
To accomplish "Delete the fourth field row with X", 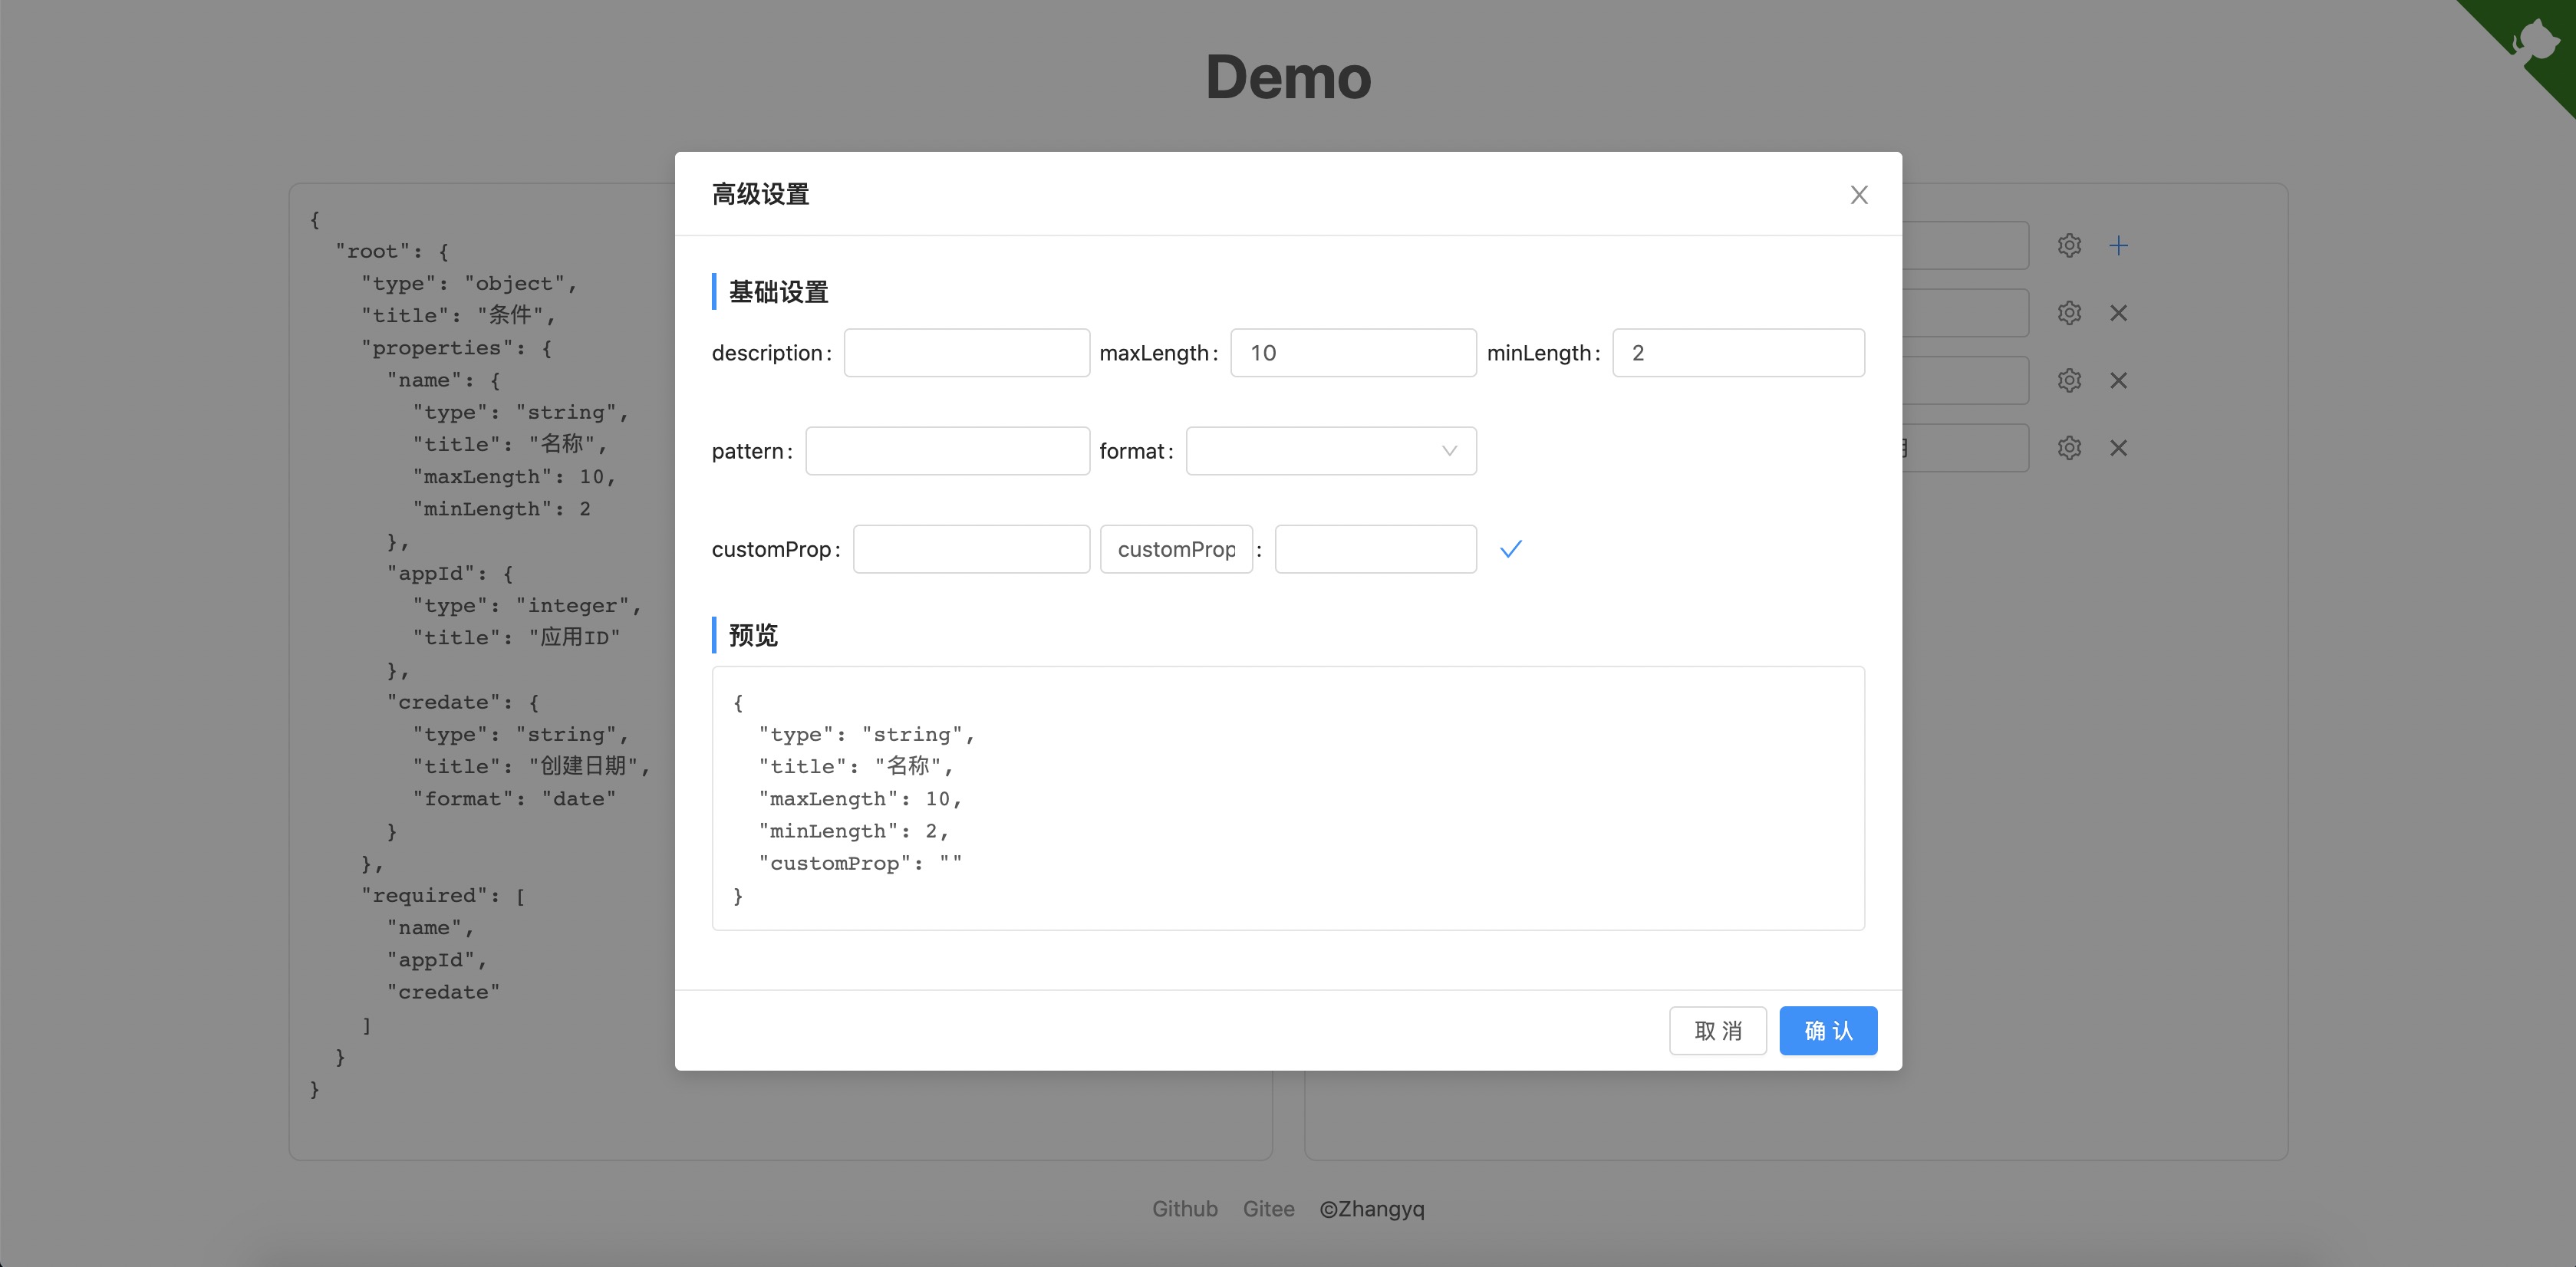I will pos(2118,448).
